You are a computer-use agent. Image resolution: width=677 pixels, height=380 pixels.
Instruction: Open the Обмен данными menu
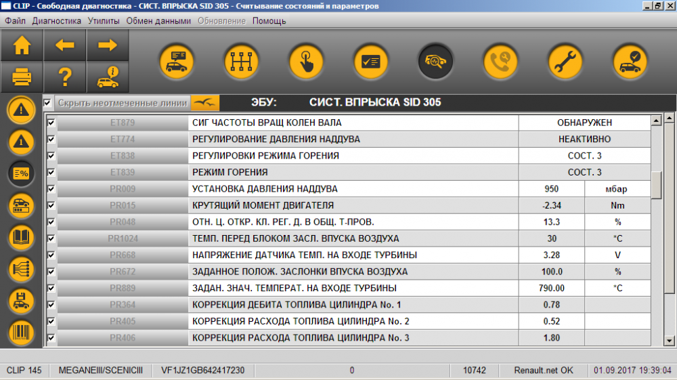coord(158,21)
